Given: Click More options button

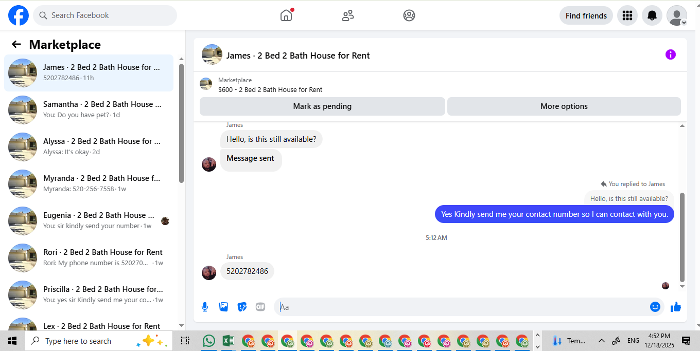Looking at the screenshot, I should pos(564,106).
